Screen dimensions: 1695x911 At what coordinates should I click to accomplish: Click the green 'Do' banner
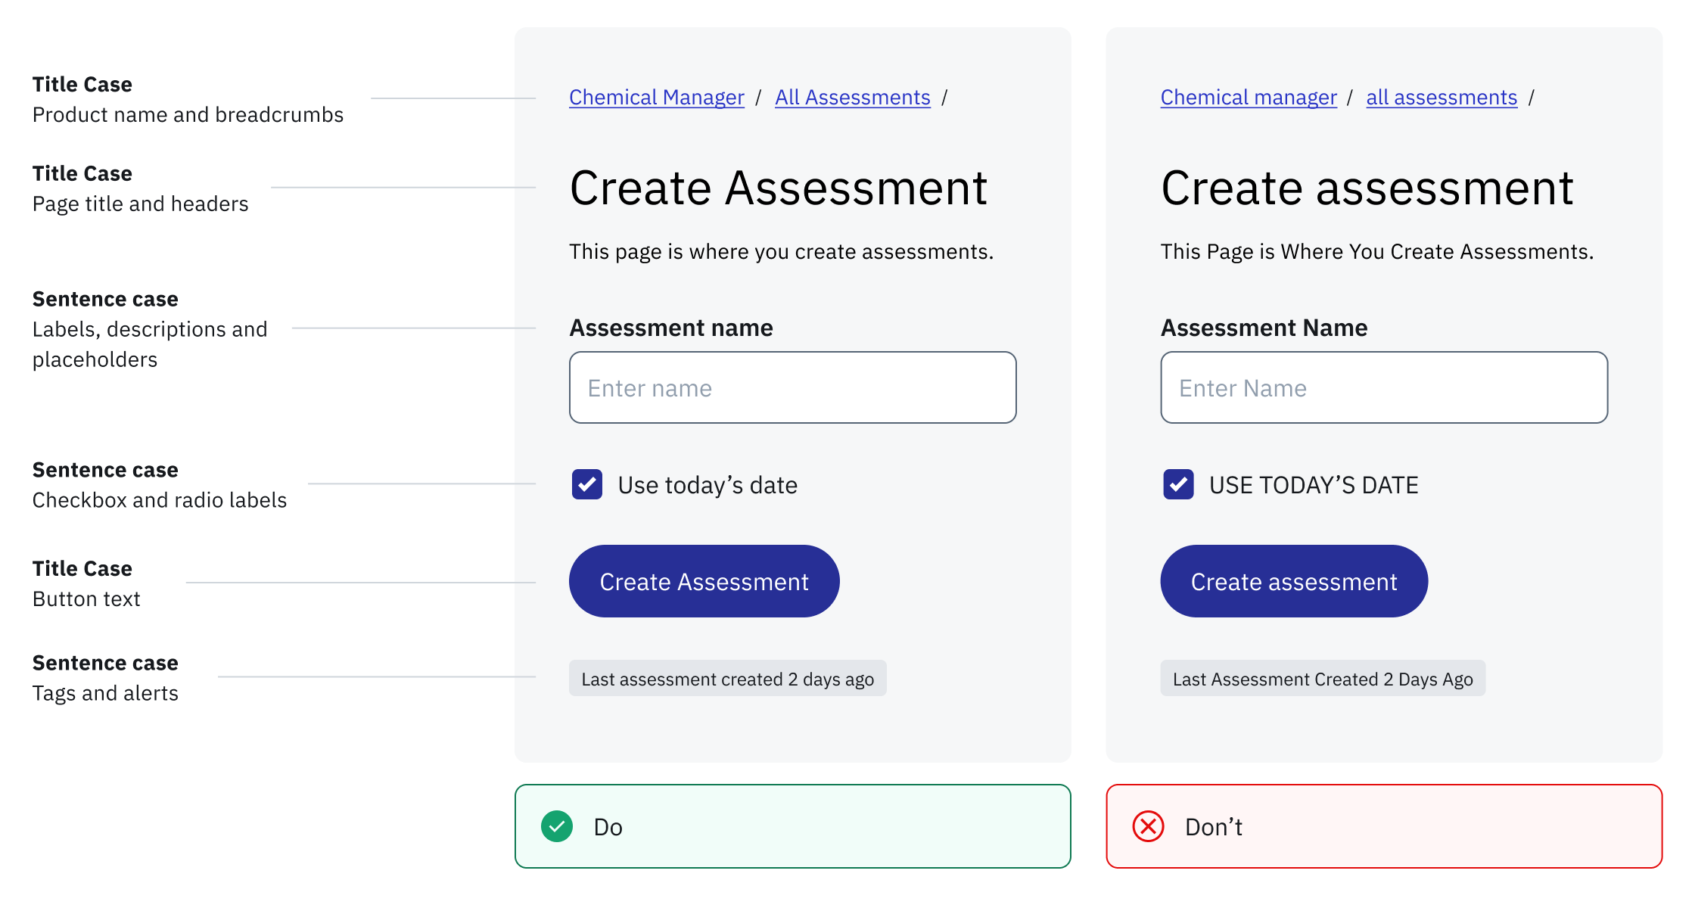pyautogui.click(x=792, y=826)
